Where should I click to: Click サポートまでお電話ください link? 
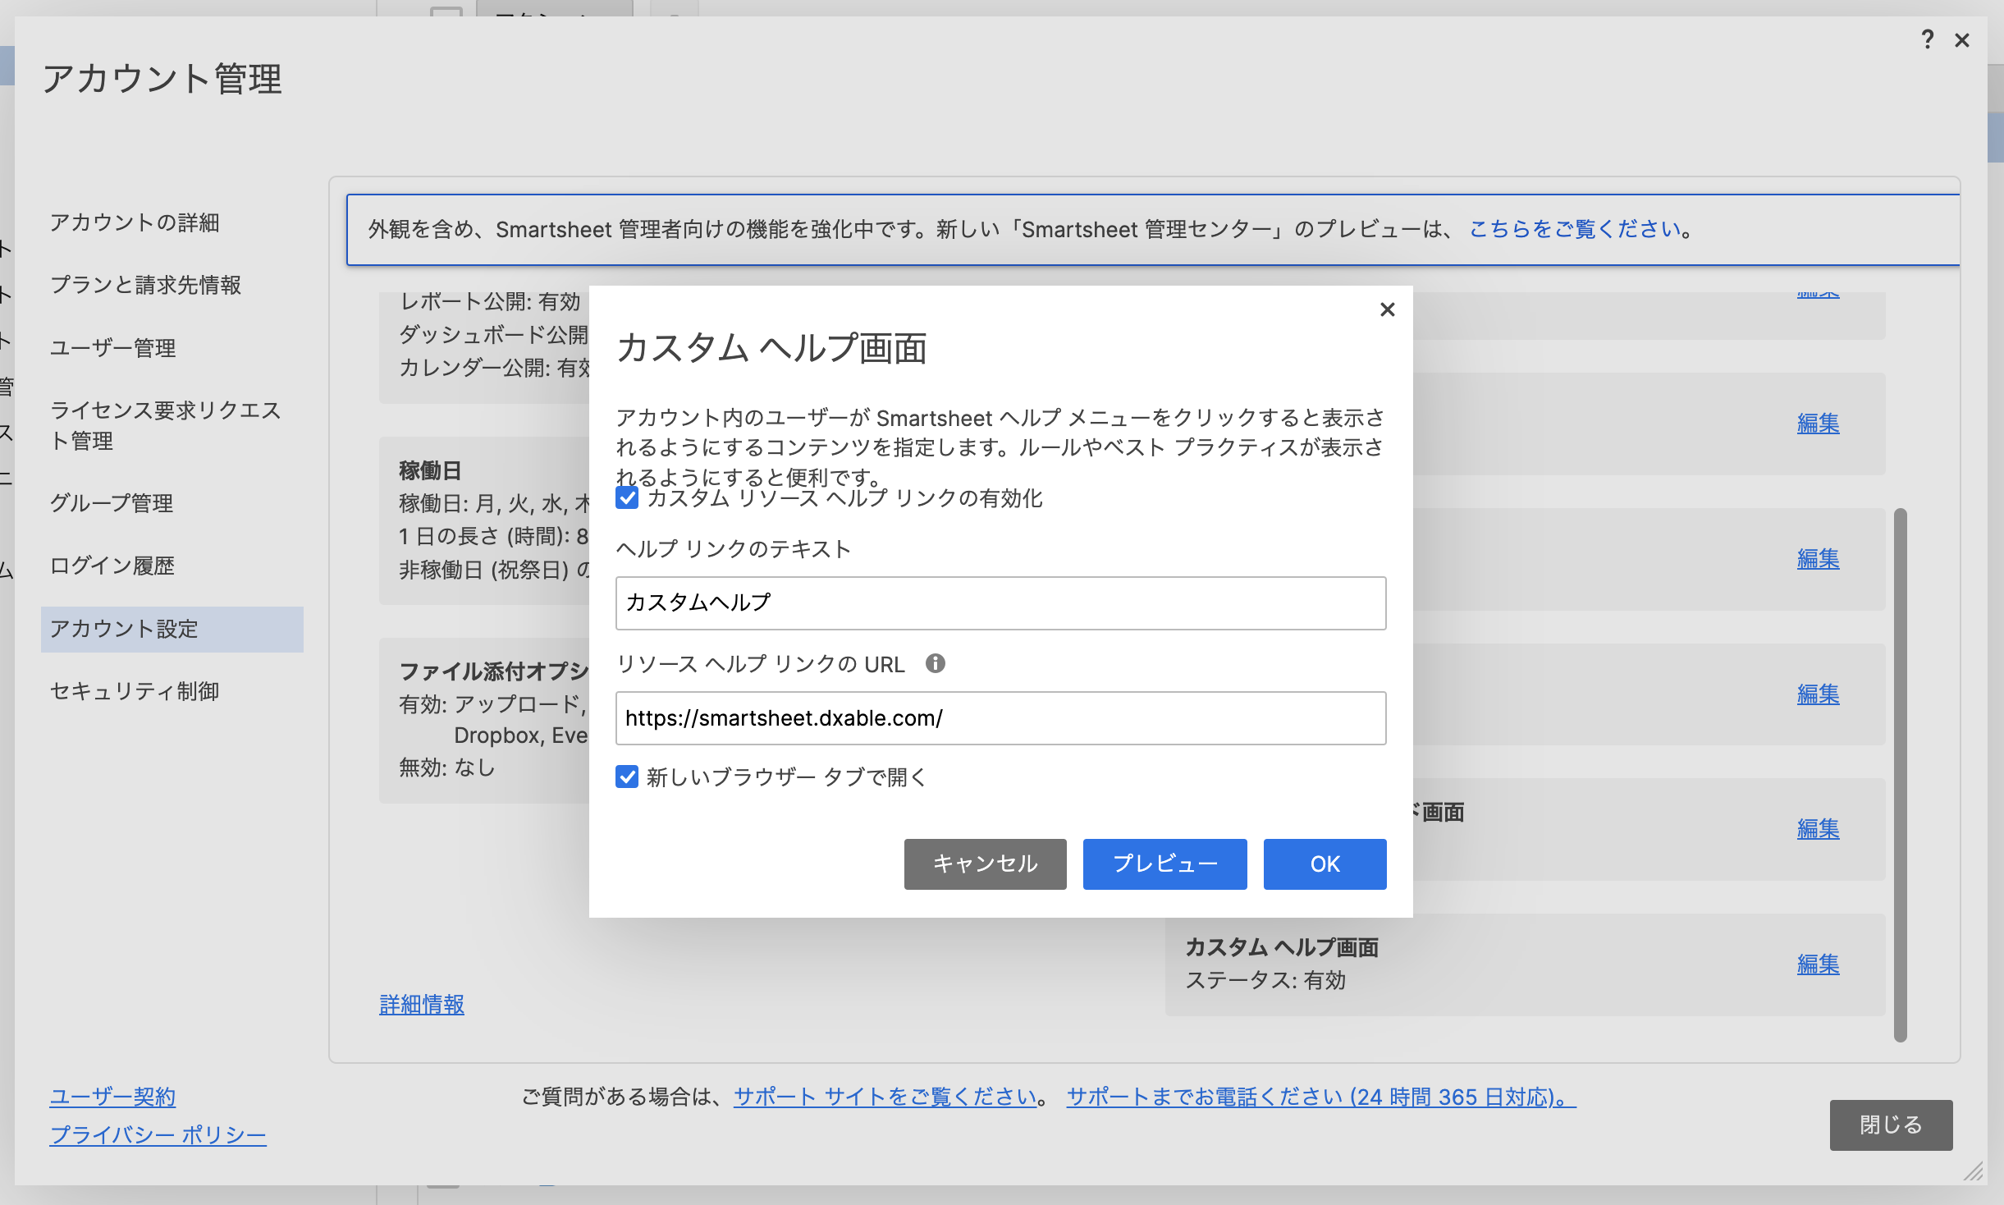1321,1097
